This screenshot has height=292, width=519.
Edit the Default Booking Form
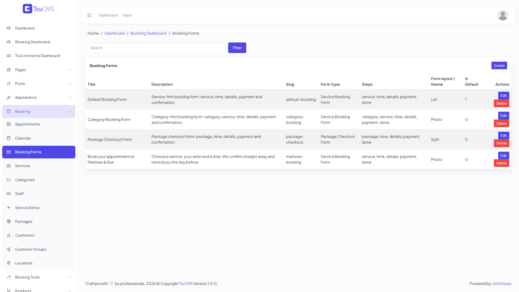click(x=504, y=96)
